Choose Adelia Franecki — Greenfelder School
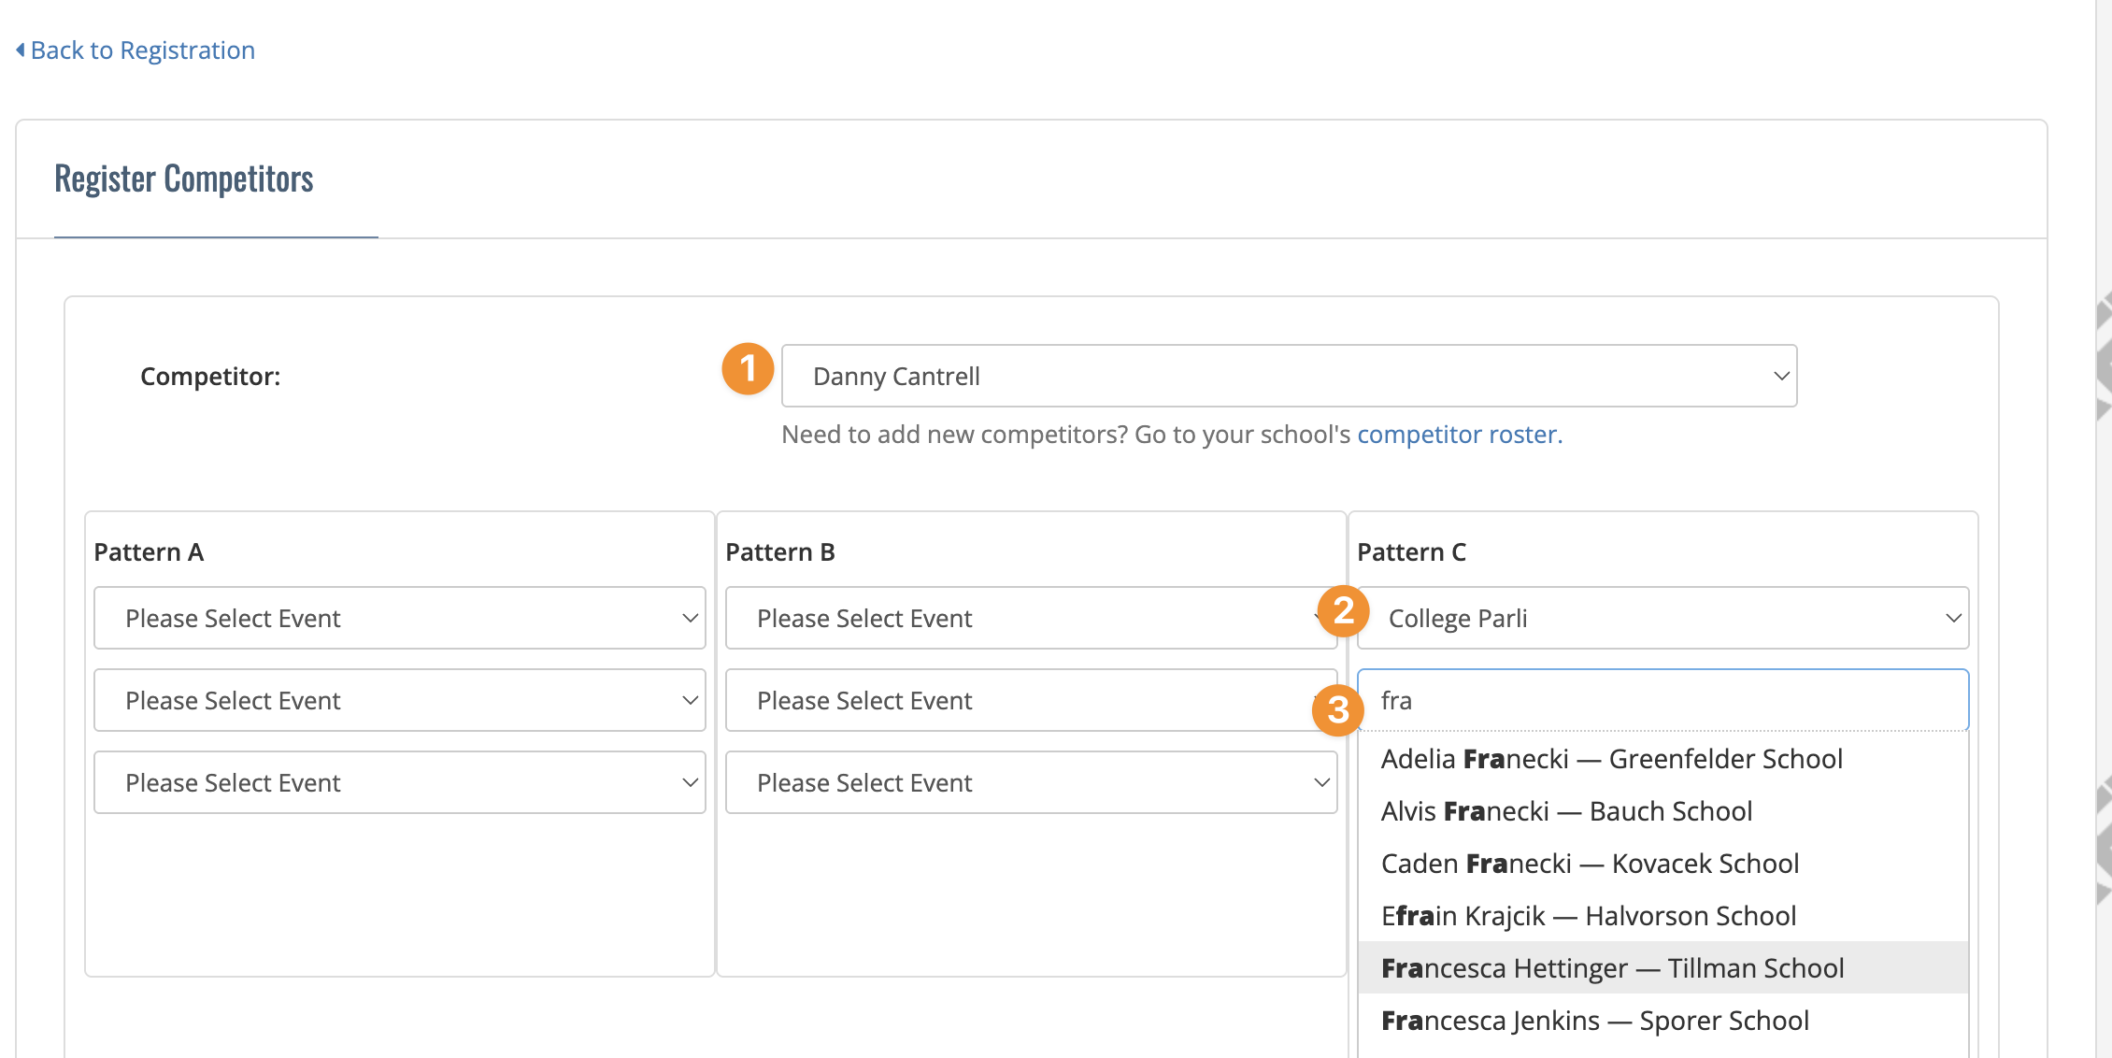This screenshot has height=1058, width=2112. [x=1662, y=759]
